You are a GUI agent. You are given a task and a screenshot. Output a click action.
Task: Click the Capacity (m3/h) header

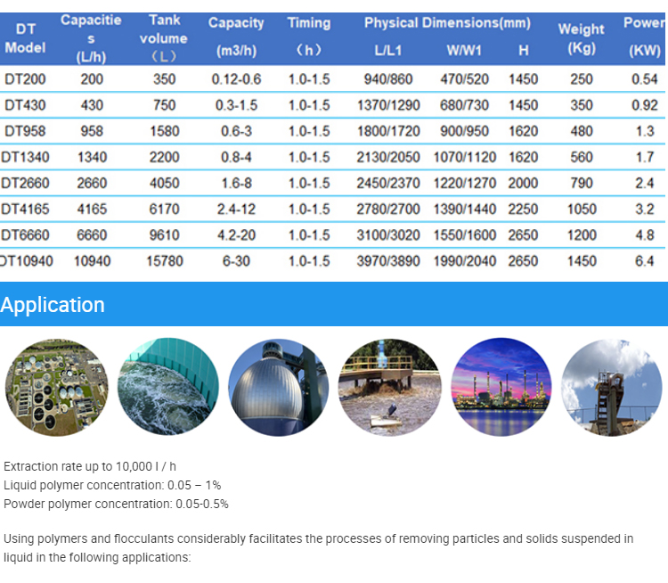236,37
